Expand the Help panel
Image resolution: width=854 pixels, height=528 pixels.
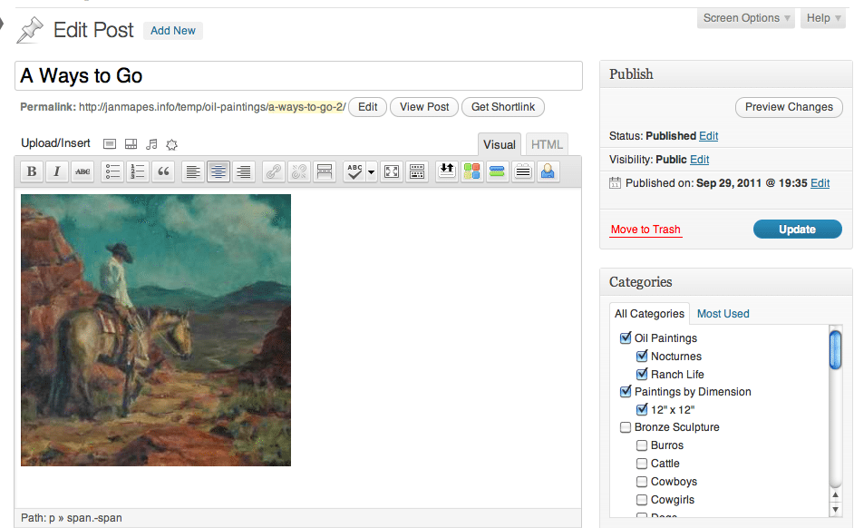click(x=823, y=18)
